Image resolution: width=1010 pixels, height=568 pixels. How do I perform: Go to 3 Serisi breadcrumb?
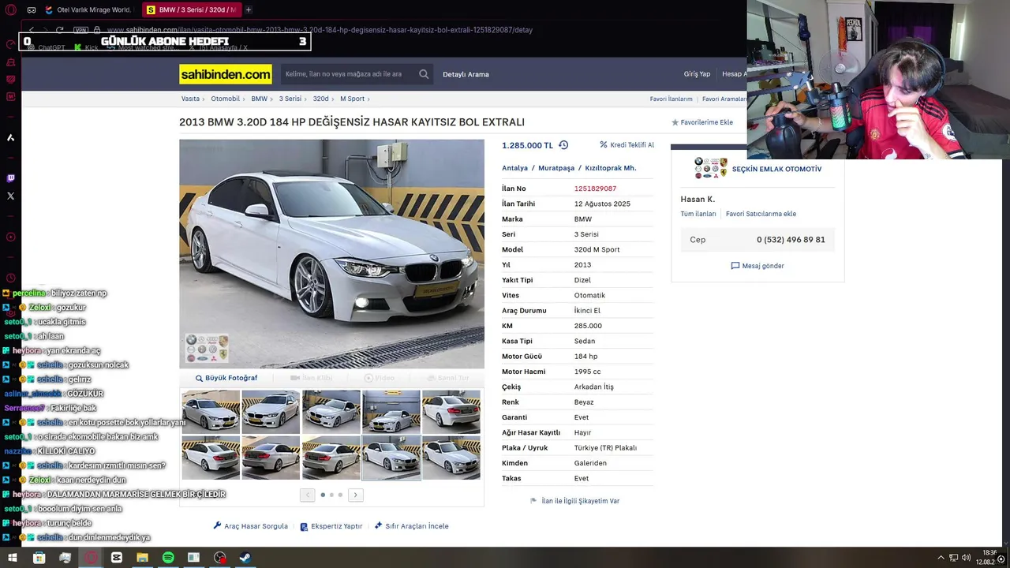click(x=290, y=99)
